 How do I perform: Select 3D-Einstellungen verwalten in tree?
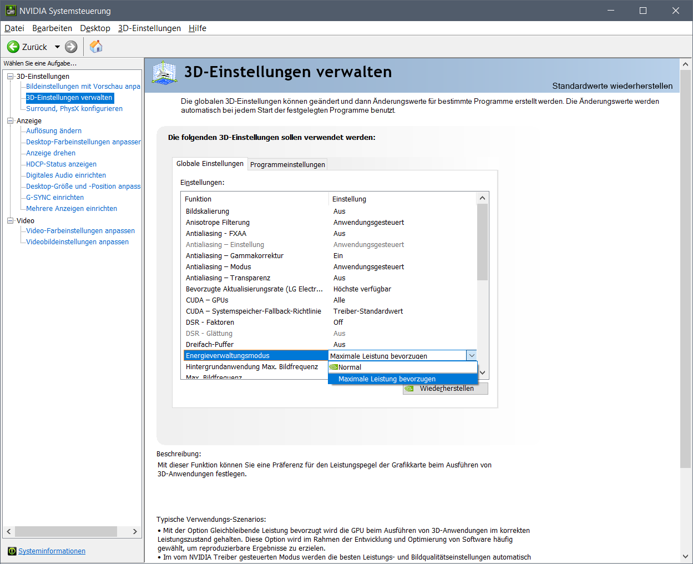tap(69, 98)
